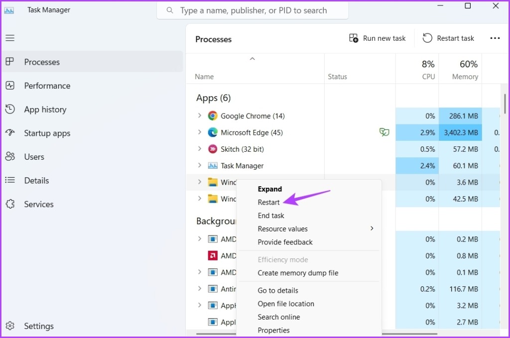Click the efficiency mode leaf on Microsoft Edge
This screenshot has width=510, height=338.
point(384,132)
